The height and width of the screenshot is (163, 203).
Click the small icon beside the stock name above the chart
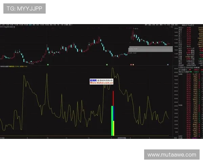pos(14,27)
